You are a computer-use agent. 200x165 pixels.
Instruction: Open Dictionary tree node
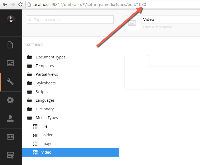[45, 109]
